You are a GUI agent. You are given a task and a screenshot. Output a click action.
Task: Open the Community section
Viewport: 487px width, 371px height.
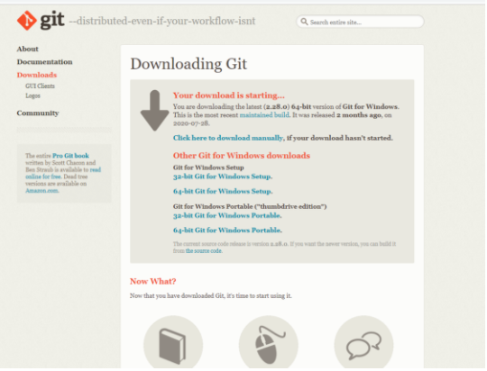[38, 113]
